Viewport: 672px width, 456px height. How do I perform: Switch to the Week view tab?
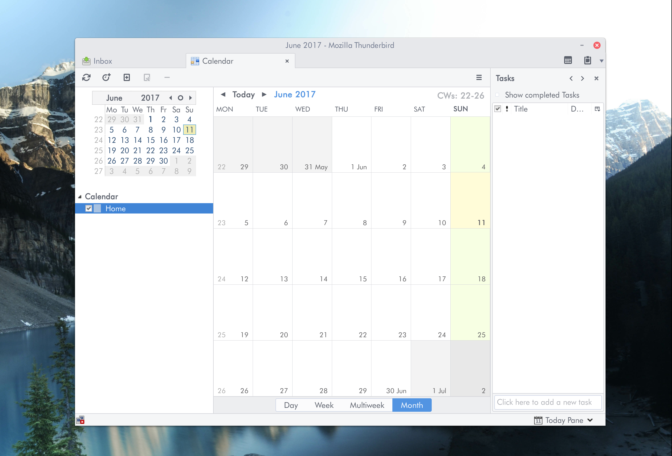[x=324, y=405]
